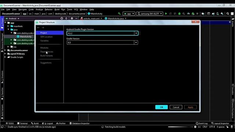Image resolution: width=235 pixels, height=132 pixels.
Task: Open the Refactor menu
Action: [x=48, y=10]
